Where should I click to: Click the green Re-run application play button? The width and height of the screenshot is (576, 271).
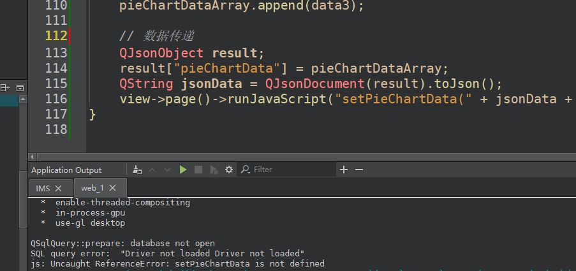coord(183,170)
